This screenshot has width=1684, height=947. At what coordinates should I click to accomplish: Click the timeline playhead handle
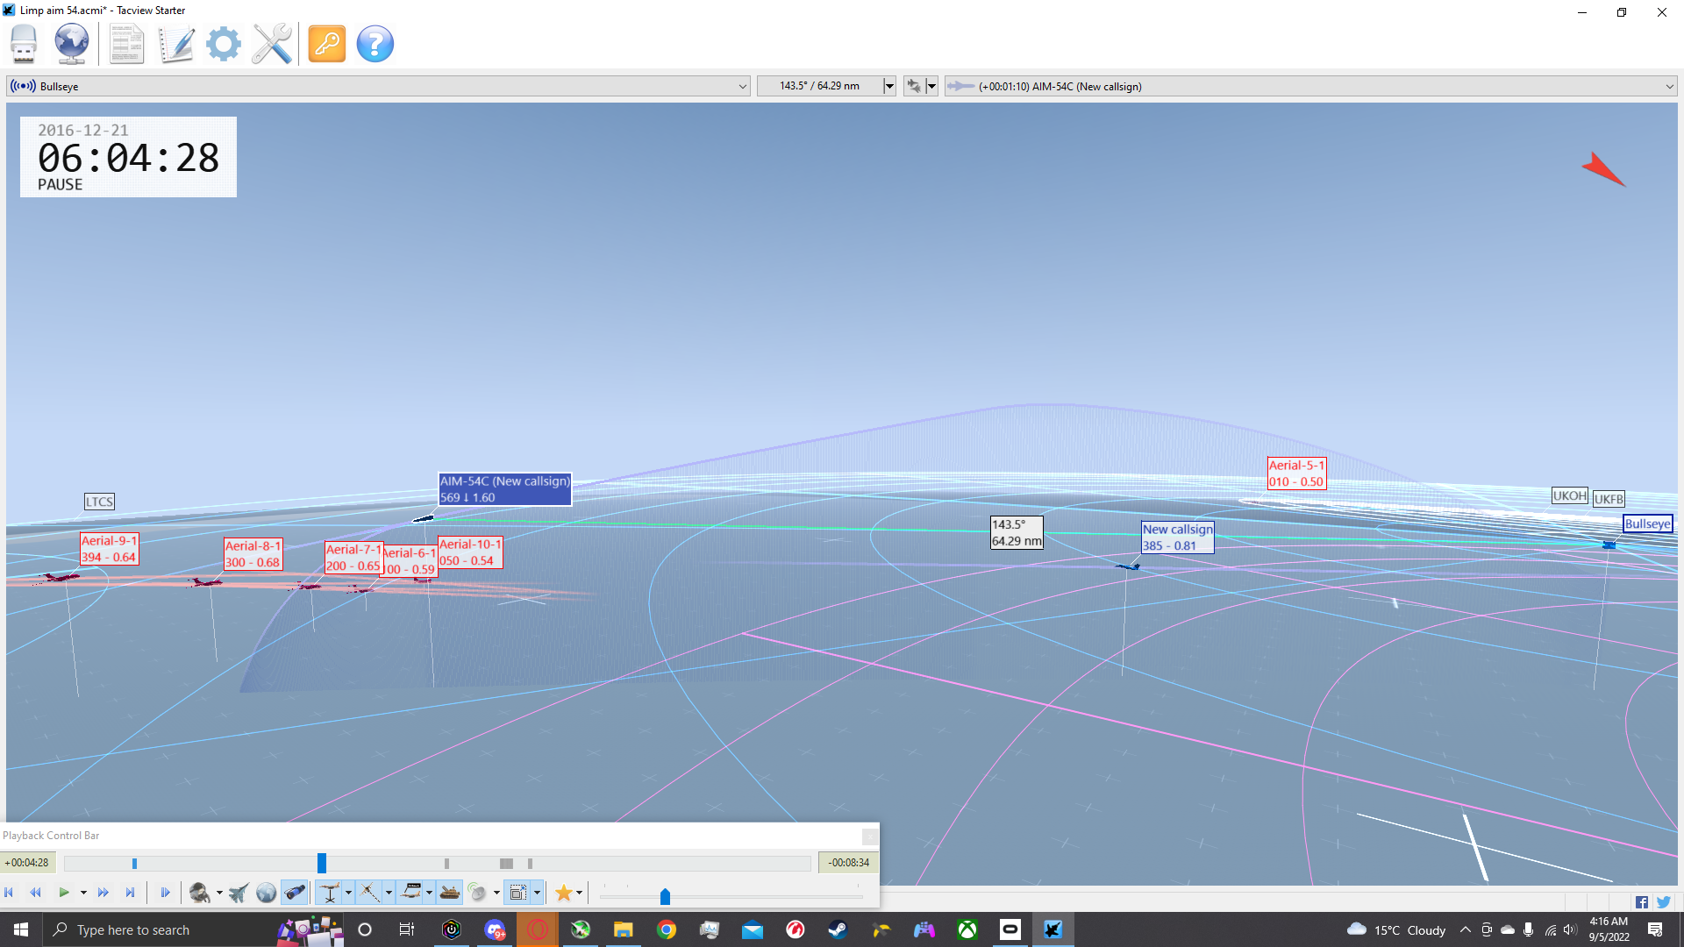point(322,863)
